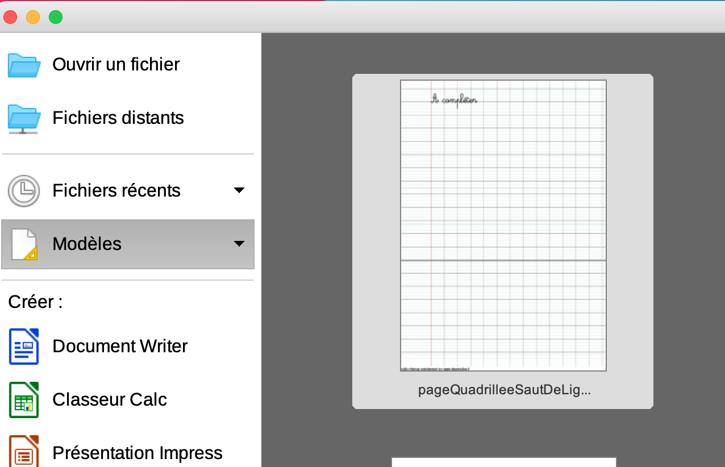Image resolution: width=725 pixels, height=467 pixels.
Task: Click the "pageQuadrilleeSautDeLig..." file name caption
Action: pyautogui.click(x=504, y=390)
